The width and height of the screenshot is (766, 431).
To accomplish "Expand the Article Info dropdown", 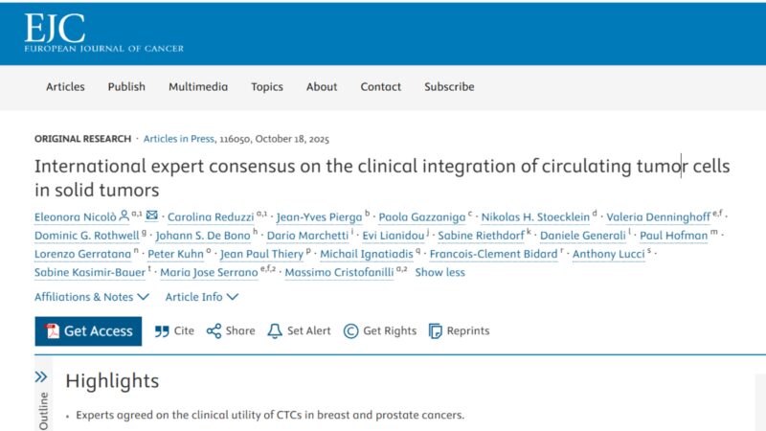I will coord(201,297).
